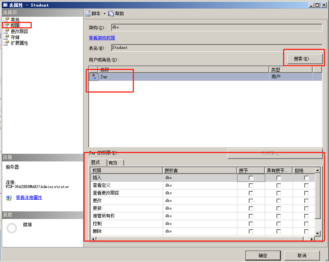Expand the 脚本 dropdown arrow
The image size is (329, 262).
tap(104, 13)
